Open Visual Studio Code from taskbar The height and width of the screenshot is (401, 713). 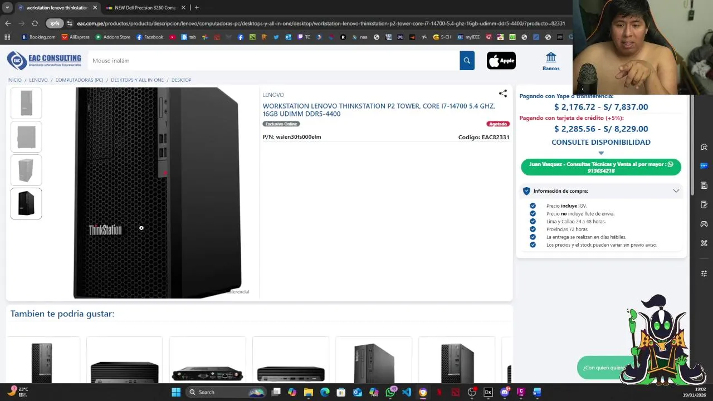click(407, 392)
